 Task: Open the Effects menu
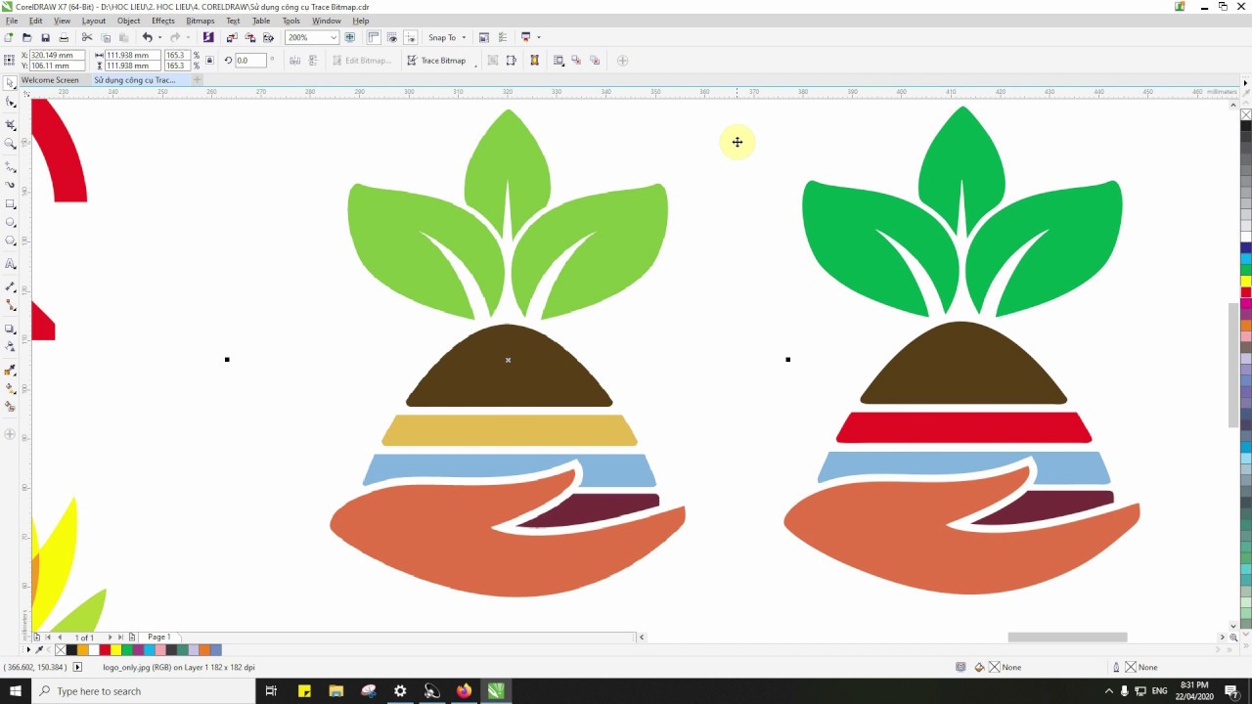(163, 21)
